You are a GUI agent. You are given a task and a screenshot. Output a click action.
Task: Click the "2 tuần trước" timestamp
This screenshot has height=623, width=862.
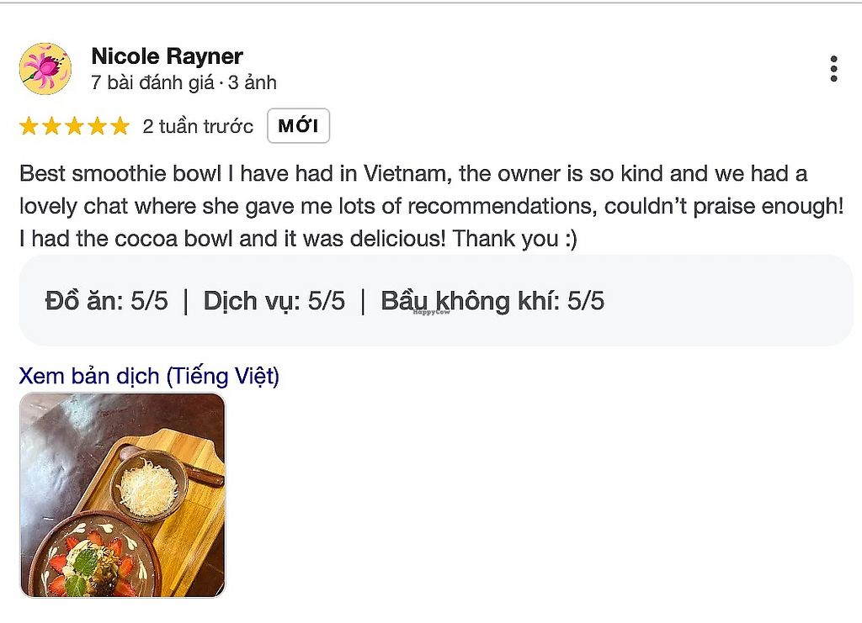[198, 127]
